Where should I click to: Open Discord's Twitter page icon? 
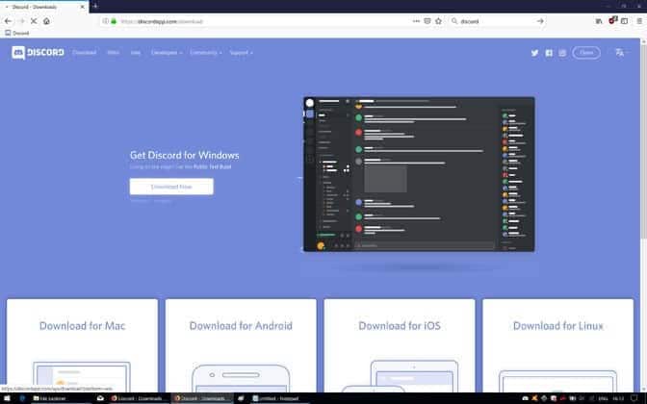pyautogui.click(x=534, y=53)
